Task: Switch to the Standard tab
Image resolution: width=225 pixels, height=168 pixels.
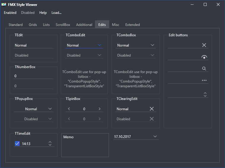Action: (x=16, y=25)
